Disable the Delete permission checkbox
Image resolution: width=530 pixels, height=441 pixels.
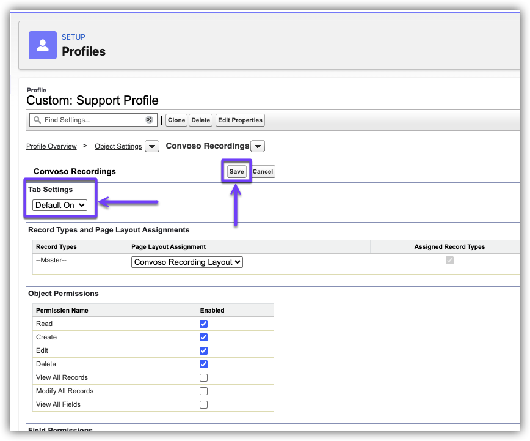[204, 364]
